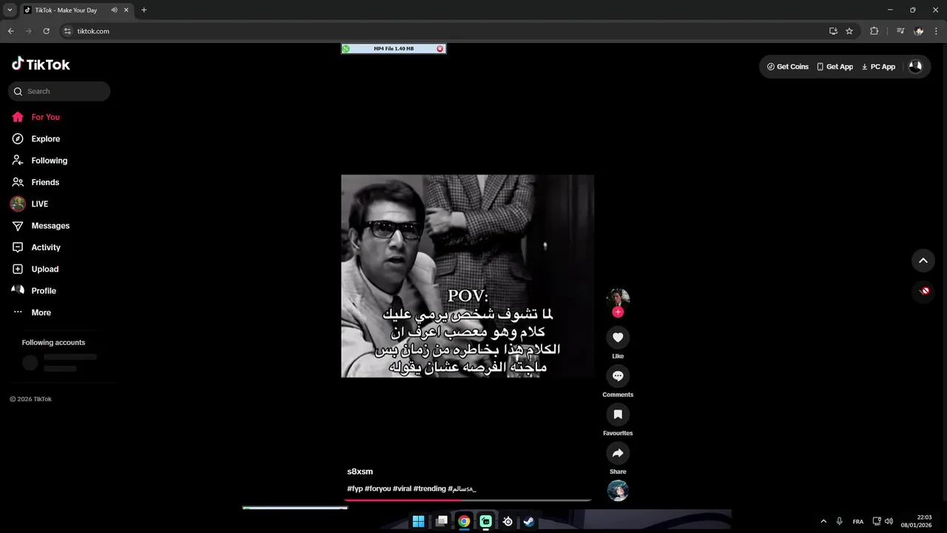Open the taskbar volume control
Screen dimensions: 947x533
889,521
